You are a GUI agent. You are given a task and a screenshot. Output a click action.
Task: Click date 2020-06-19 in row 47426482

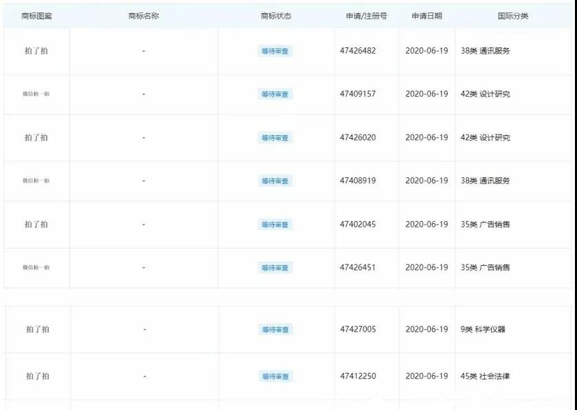[x=427, y=50]
